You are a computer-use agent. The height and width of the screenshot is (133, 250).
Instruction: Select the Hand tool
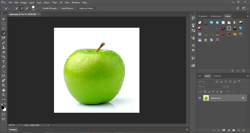[x=3, y=90]
